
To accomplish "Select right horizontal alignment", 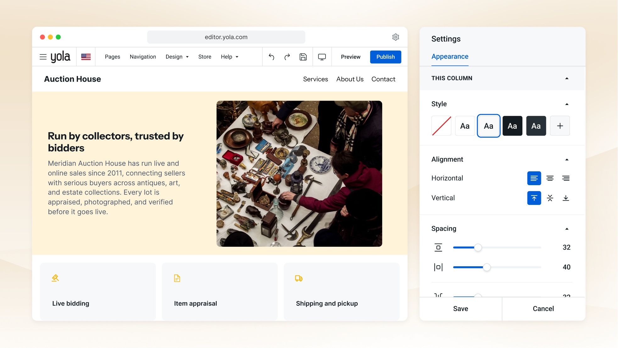I will tap(566, 178).
